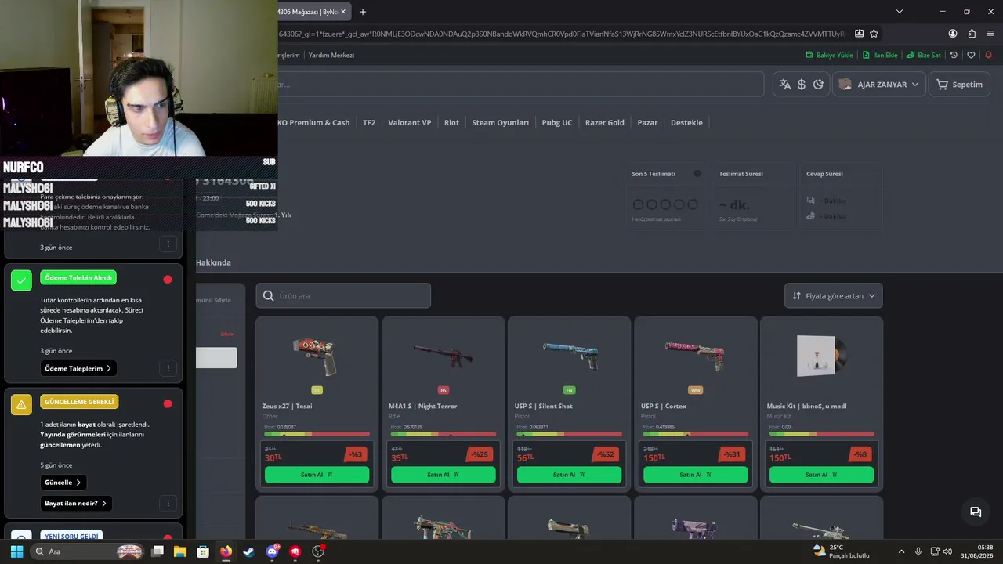Select the TF2 category menu
Screen dimensions: 1003x564
coord(369,122)
